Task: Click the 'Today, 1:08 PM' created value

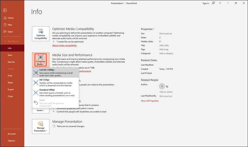Action: coord(166,69)
